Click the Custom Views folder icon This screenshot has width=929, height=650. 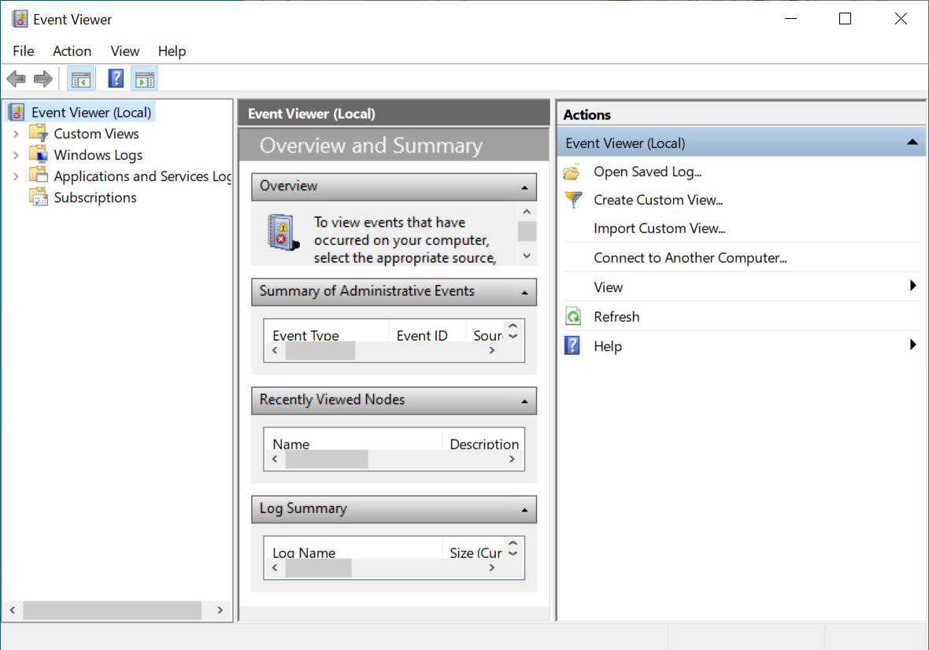[39, 133]
